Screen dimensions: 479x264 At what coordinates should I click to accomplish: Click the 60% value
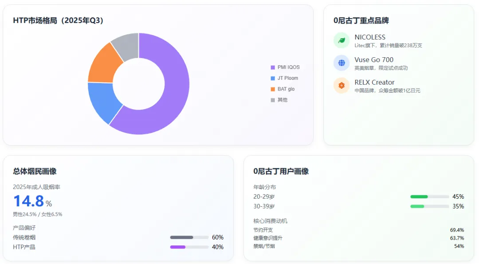[x=218, y=237]
